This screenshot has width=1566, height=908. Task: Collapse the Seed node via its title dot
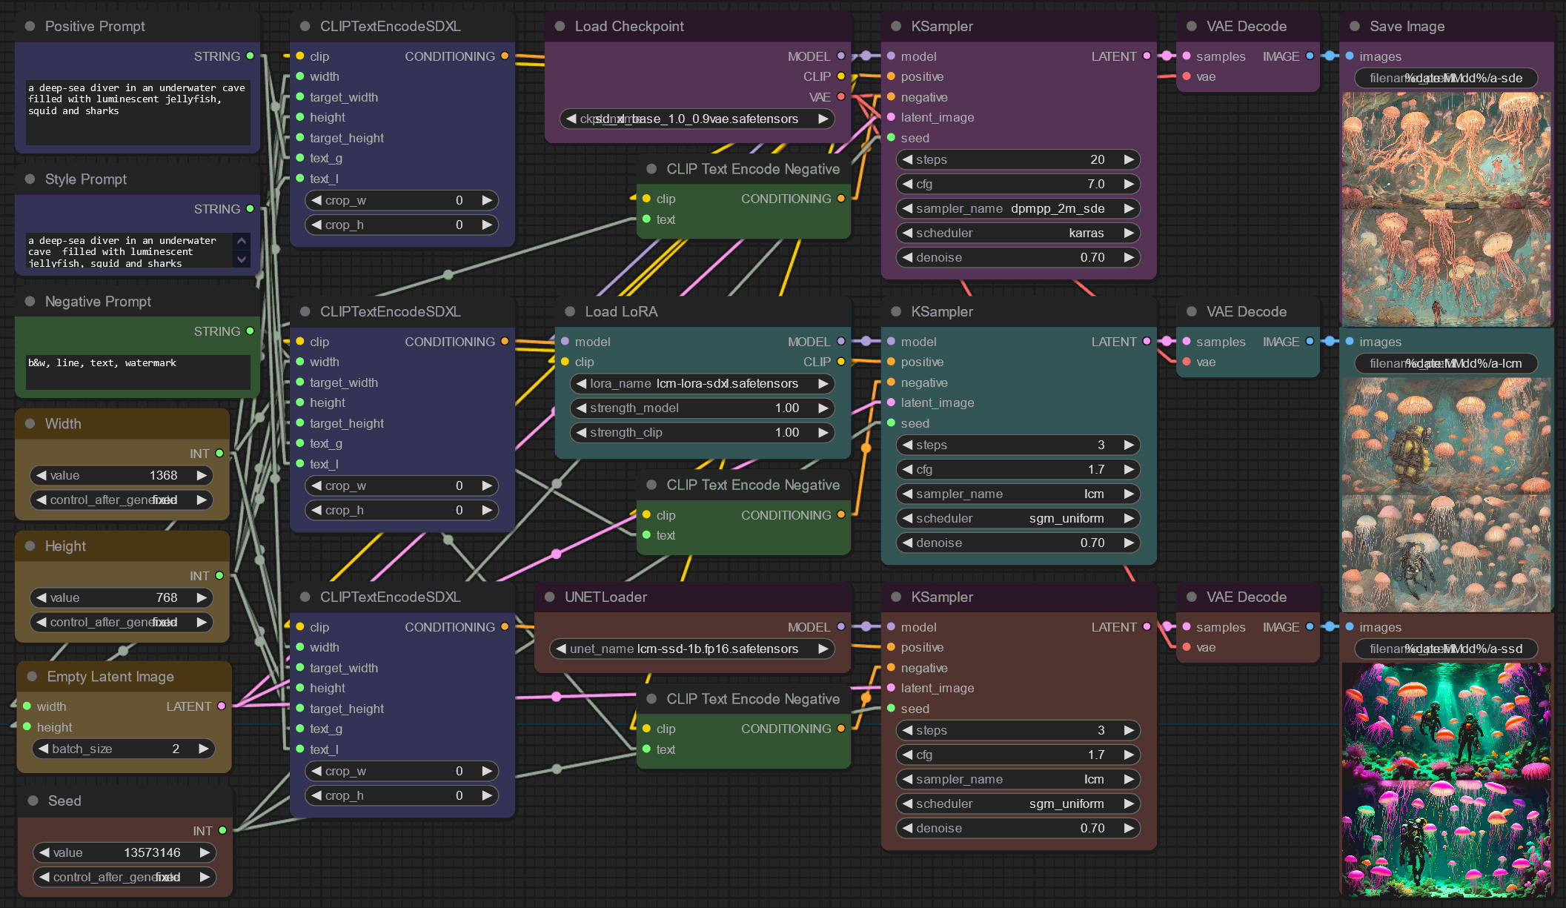pos(33,801)
